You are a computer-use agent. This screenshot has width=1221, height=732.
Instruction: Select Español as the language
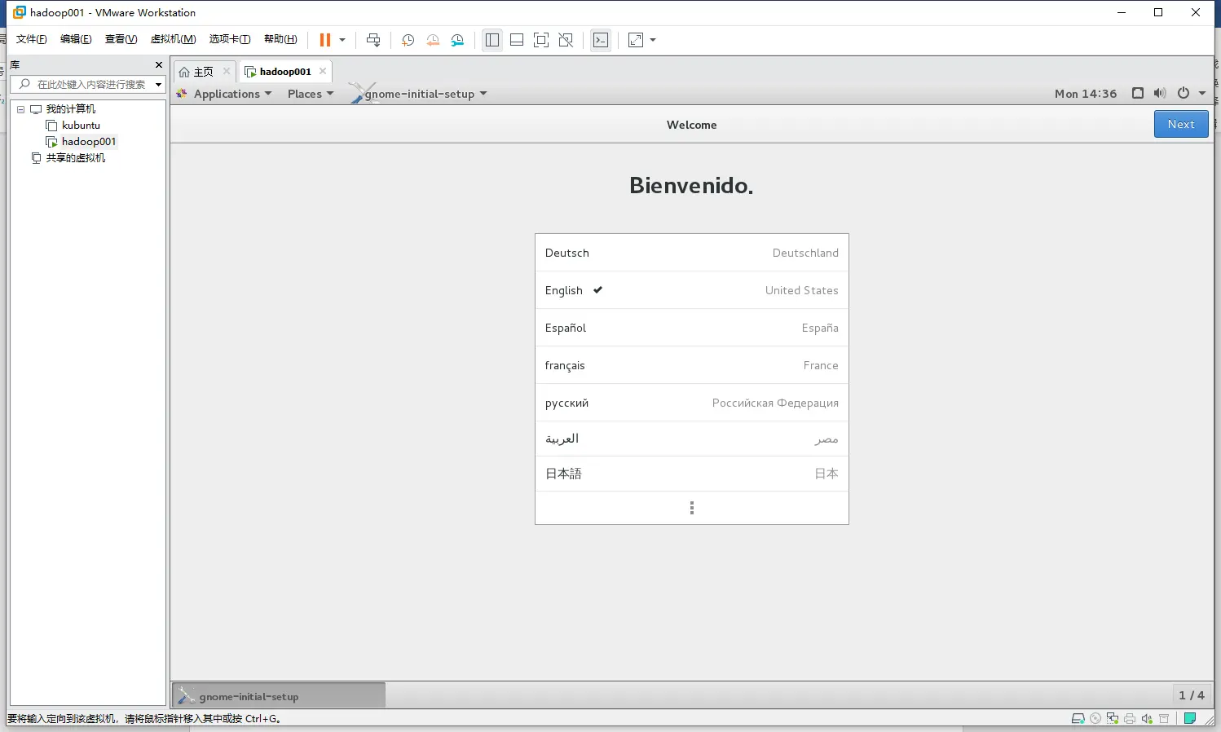click(692, 328)
